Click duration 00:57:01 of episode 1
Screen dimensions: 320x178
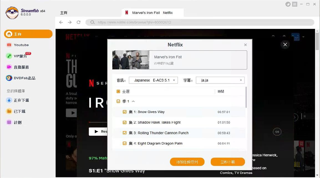click(x=224, y=112)
